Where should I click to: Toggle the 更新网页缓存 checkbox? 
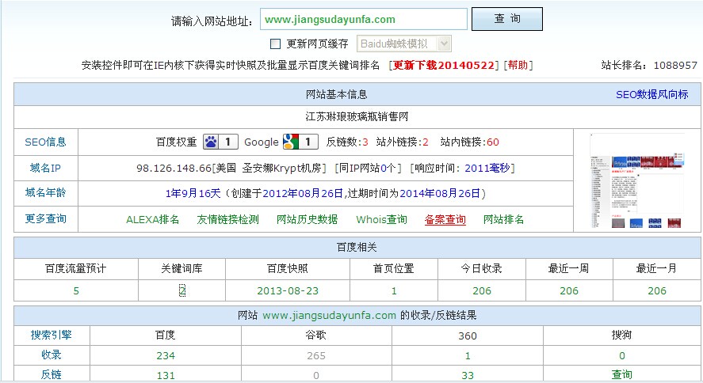pyautogui.click(x=276, y=44)
